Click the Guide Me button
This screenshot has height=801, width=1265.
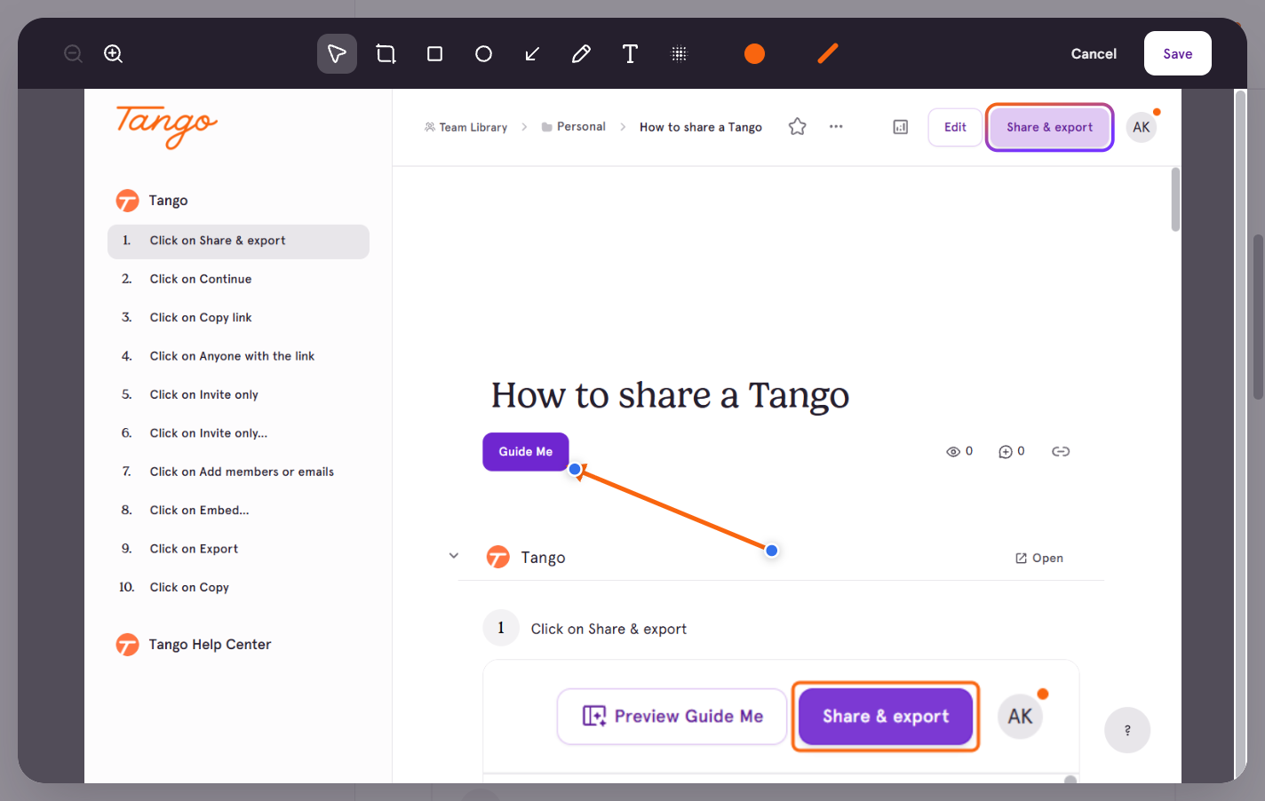point(526,451)
